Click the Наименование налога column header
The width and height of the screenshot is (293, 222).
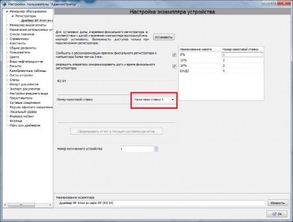tap(200, 49)
